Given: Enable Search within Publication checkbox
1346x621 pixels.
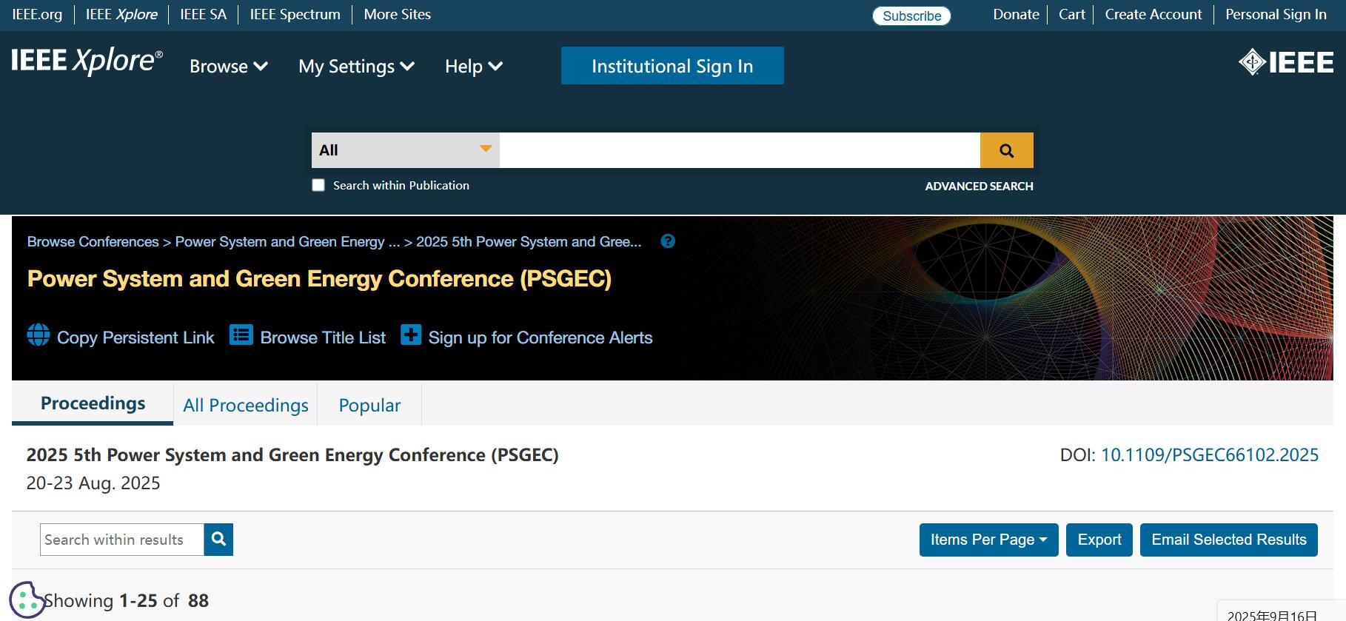Looking at the screenshot, I should [318, 185].
